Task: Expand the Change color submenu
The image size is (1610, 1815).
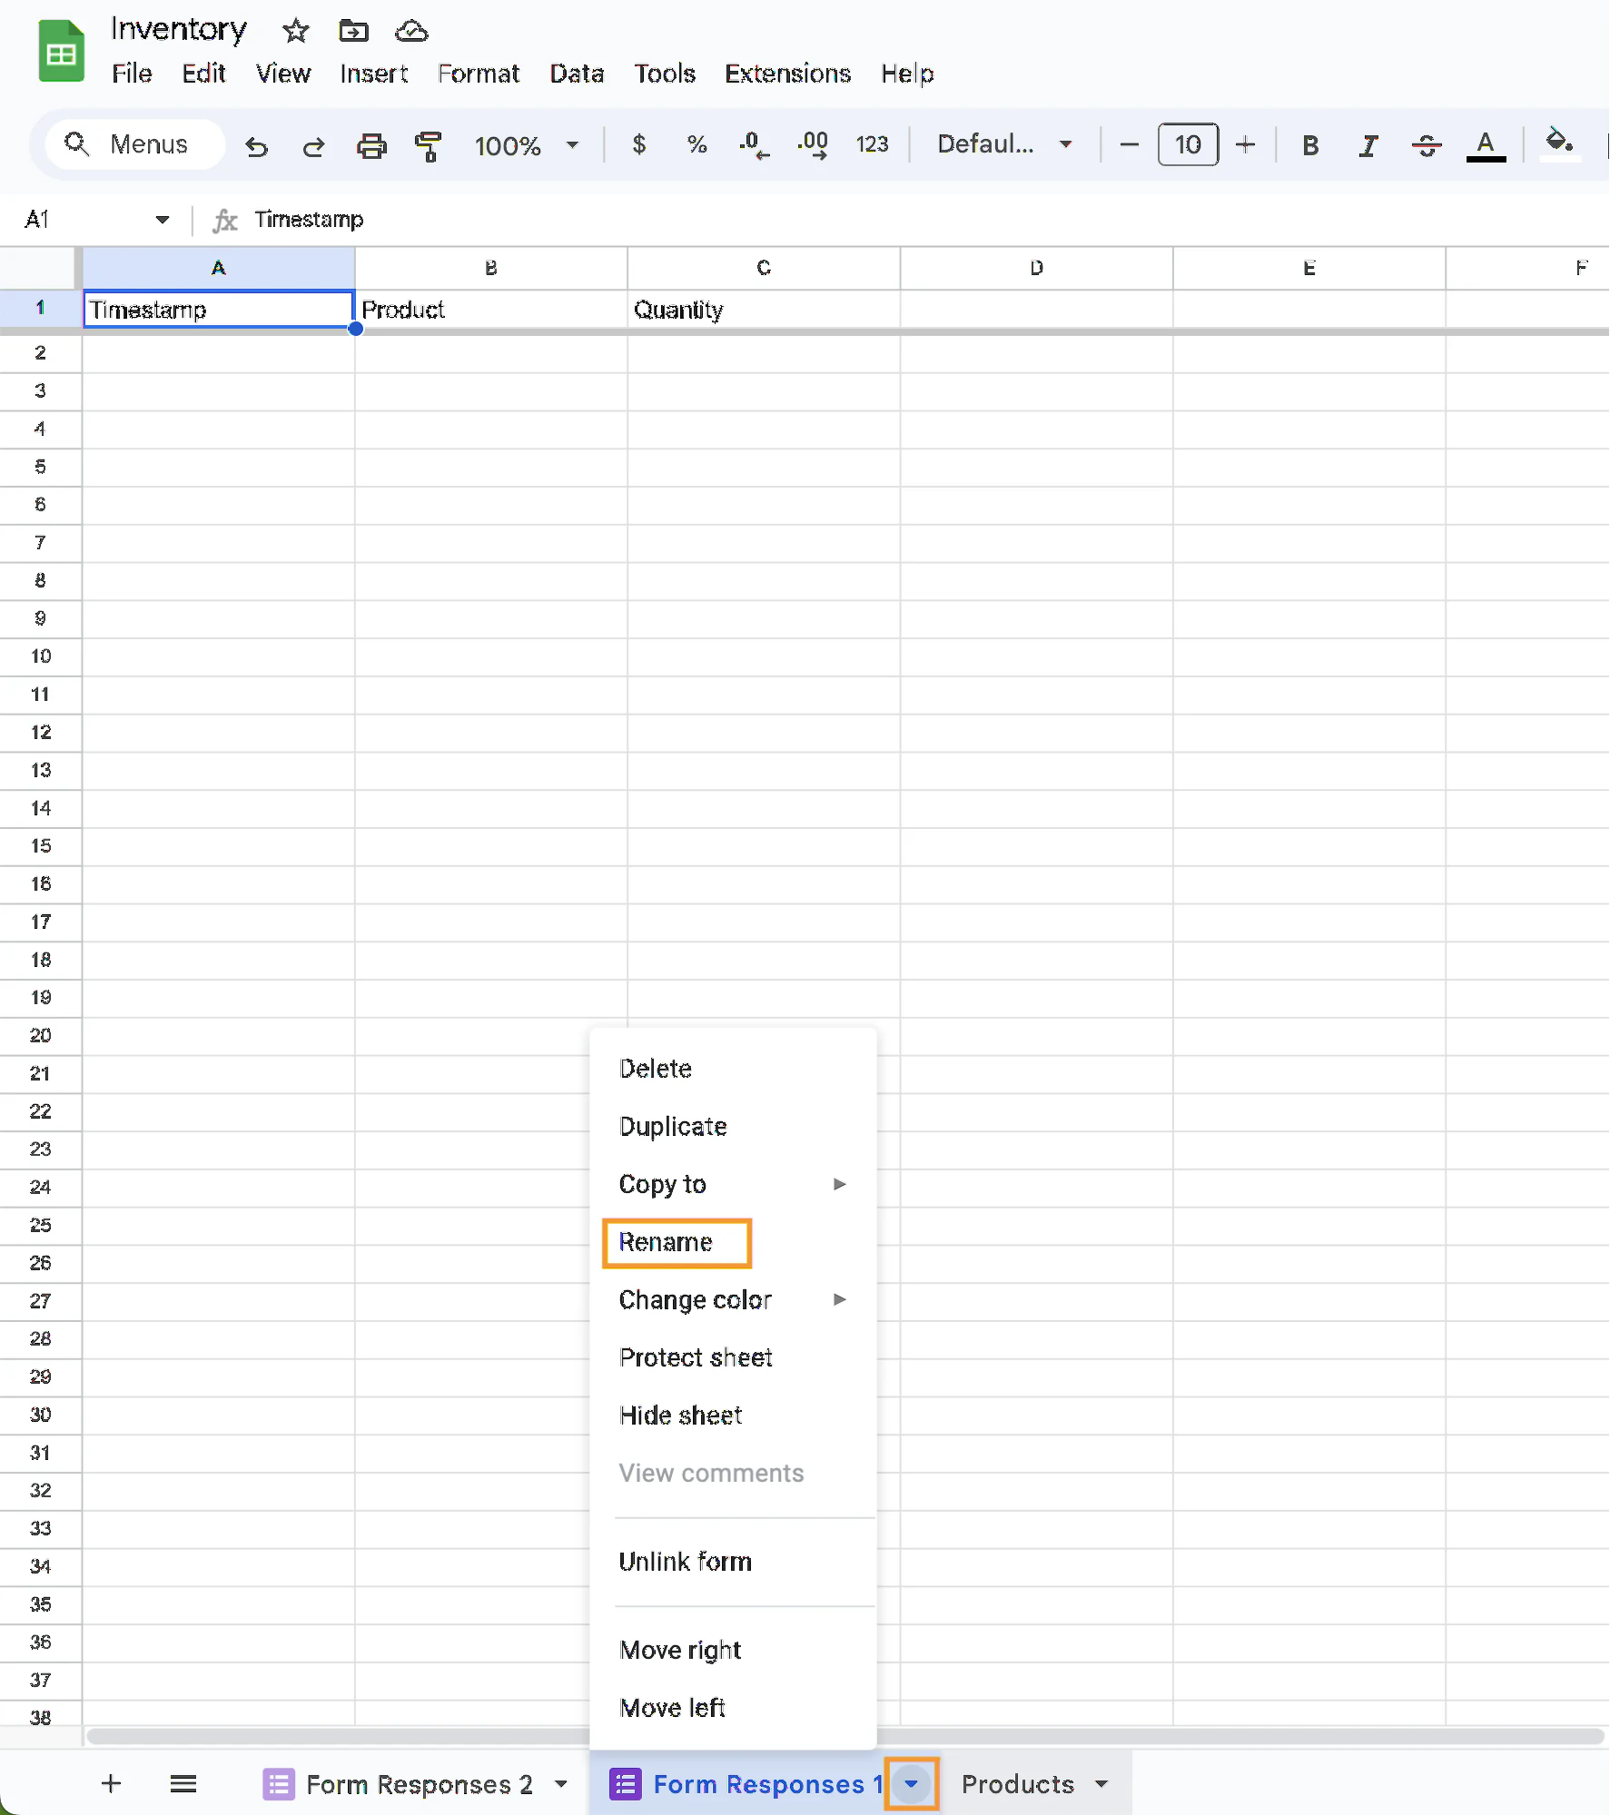Action: pyautogui.click(x=732, y=1299)
